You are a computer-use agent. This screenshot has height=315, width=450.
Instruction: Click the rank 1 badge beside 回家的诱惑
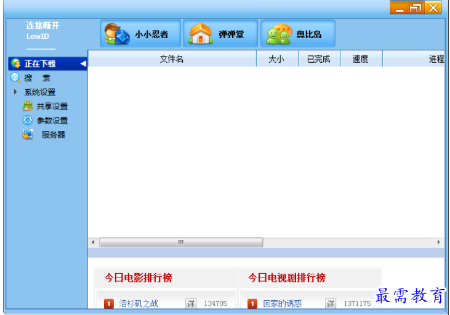(252, 303)
